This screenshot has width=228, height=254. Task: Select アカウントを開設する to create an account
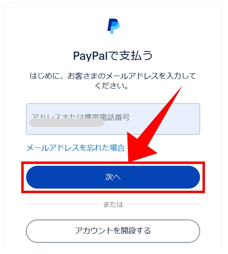[113, 231]
